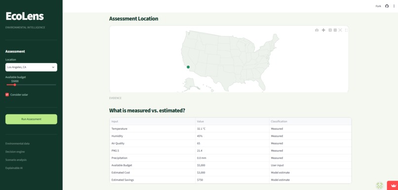Click the Assessment Location heading
Screen dimensions: 398x190
[133, 19]
